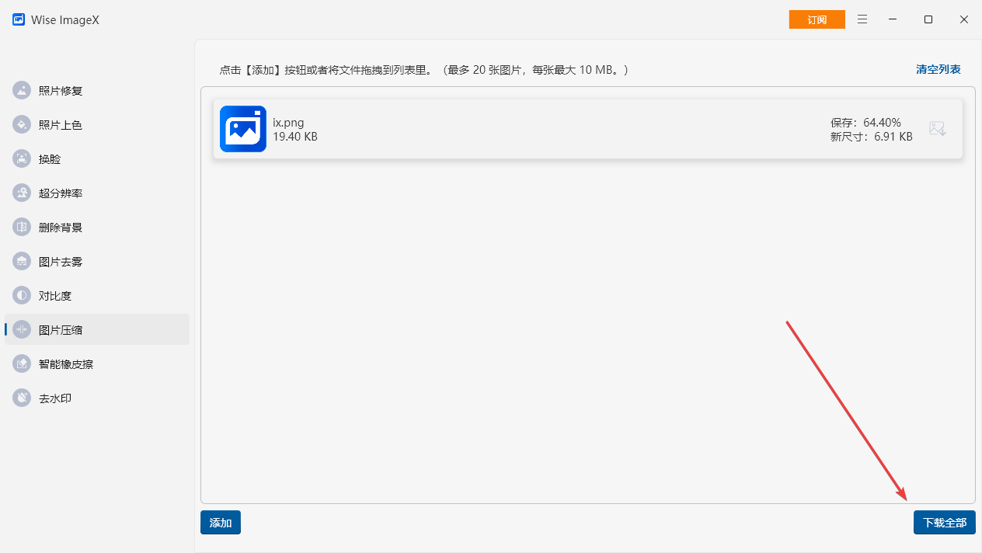Screen dimensions: 982x553
Task: Click the ix.png image thumbnail
Action: coord(243,129)
